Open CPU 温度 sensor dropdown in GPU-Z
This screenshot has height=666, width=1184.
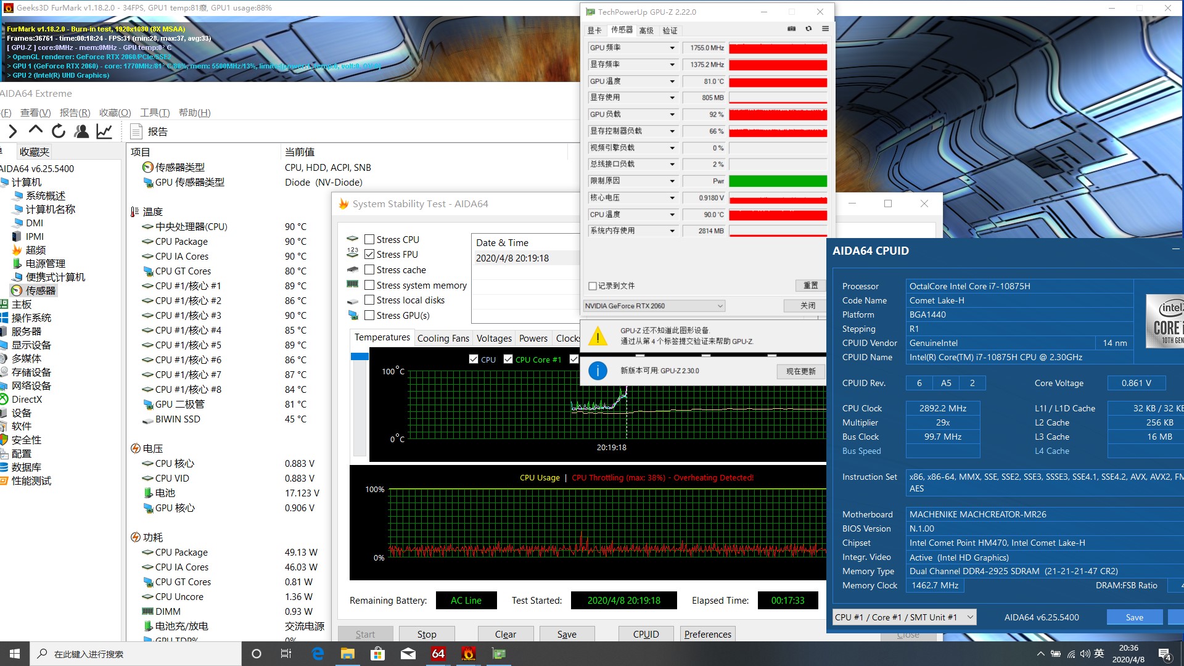tap(672, 215)
